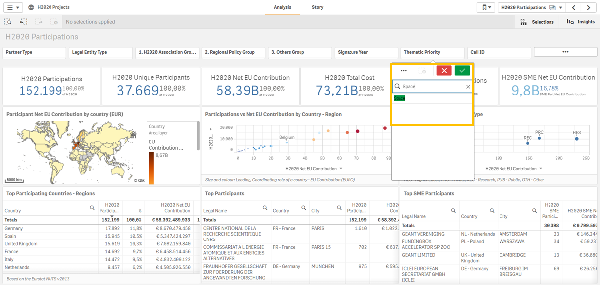Screen dimensions: 600x285
Task: Select Spain in the countries table
Action: point(11,236)
